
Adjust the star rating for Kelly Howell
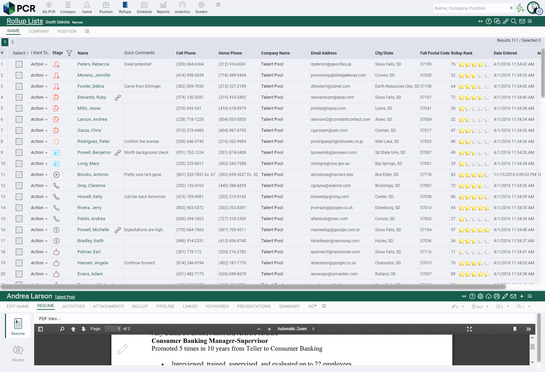point(474,197)
